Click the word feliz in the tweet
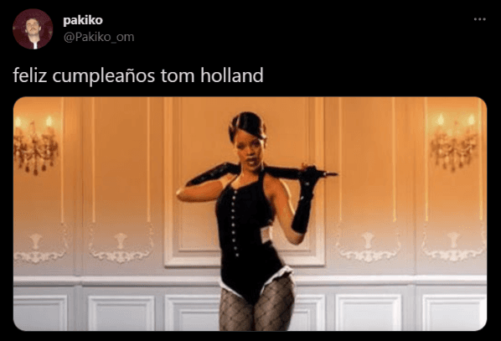Screen dimensions: 501x341 [x=29, y=75]
